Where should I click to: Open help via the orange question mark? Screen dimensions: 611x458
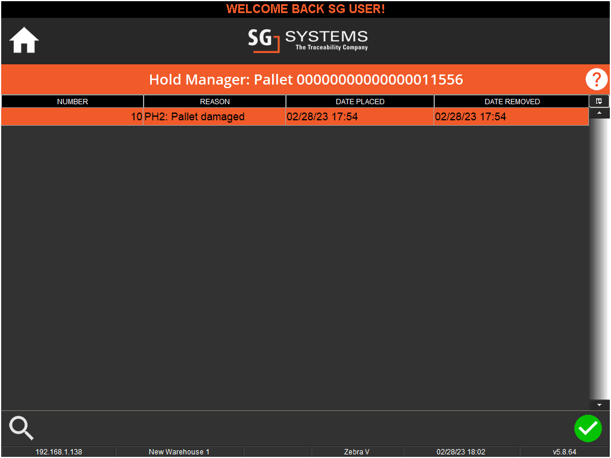coord(596,79)
